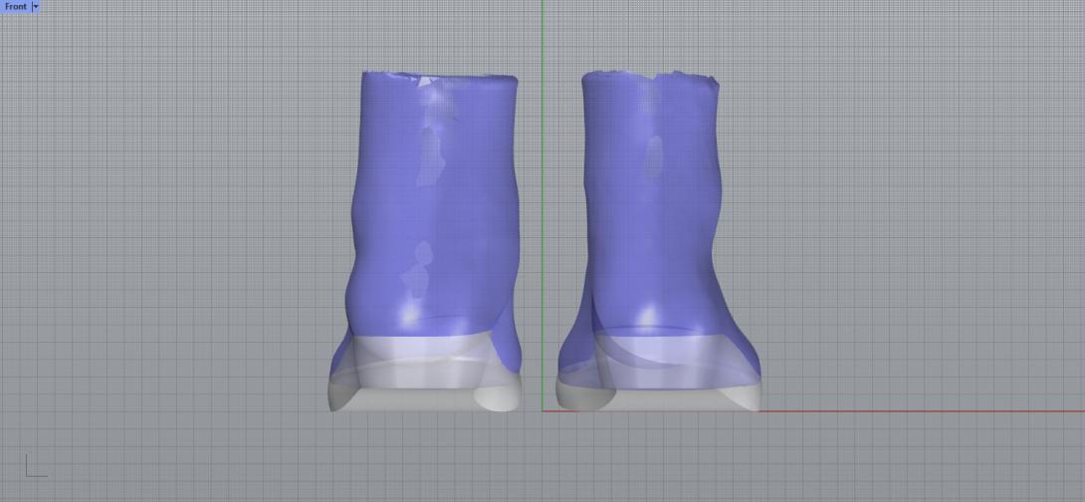This screenshot has width=1085, height=502.
Task: Pick the light patch on the upper left boot
Action: (x=430, y=154)
